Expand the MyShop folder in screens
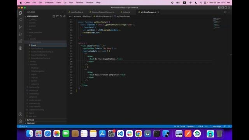Viewport: 249px width, 140px height. pos(35,68)
